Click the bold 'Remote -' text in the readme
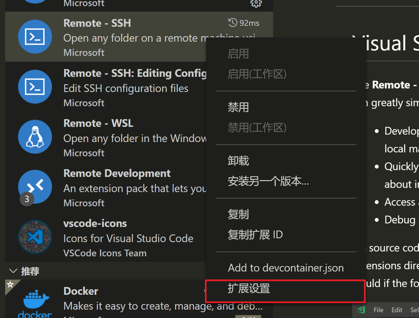 [x=394, y=85]
